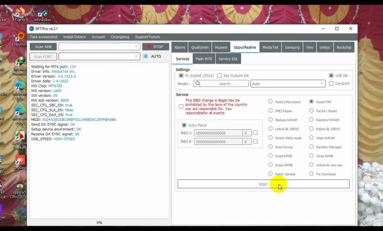Toggle the AUTO checkbox
This screenshot has width=383, height=231.
pos(145,56)
